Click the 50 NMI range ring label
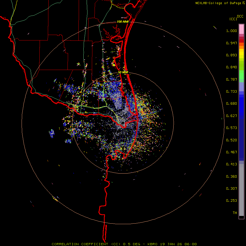This screenshot has height=246, width=246. coord(123,72)
